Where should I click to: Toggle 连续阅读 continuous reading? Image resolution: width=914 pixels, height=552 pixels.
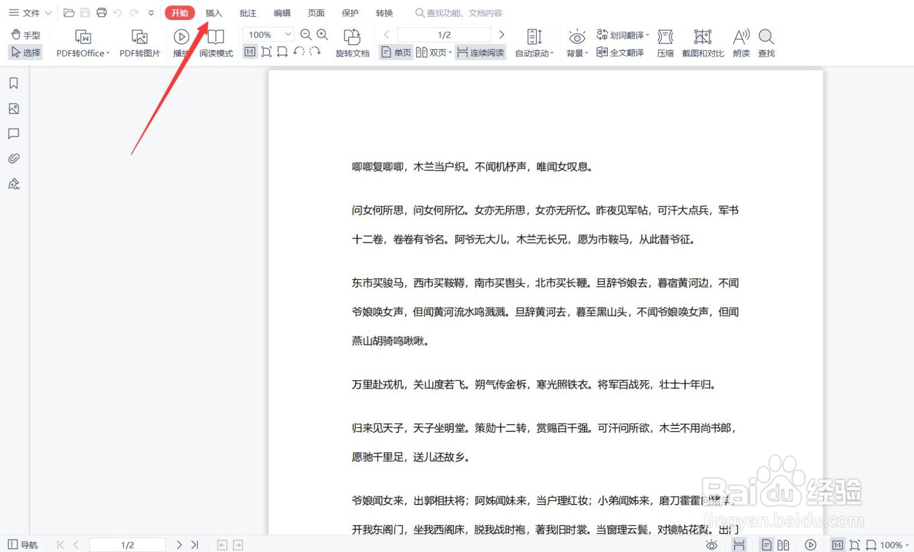(x=480, y=53)
